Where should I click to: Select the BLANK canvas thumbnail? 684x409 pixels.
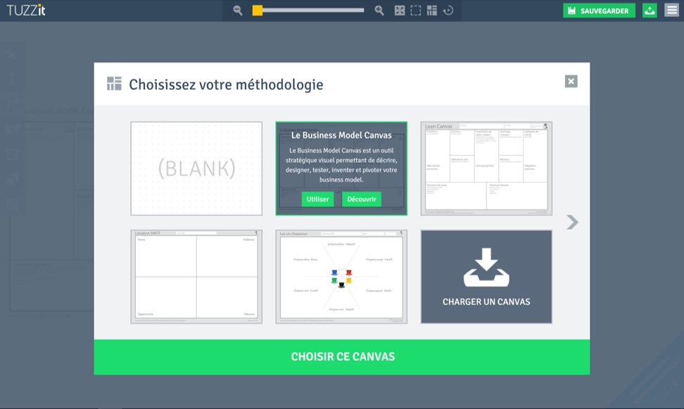coord(197,167)
